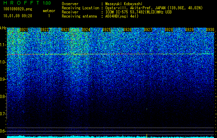Click the A504HB(yagi 4el) antenna text
217x138 pixels.
pos(122,16)
